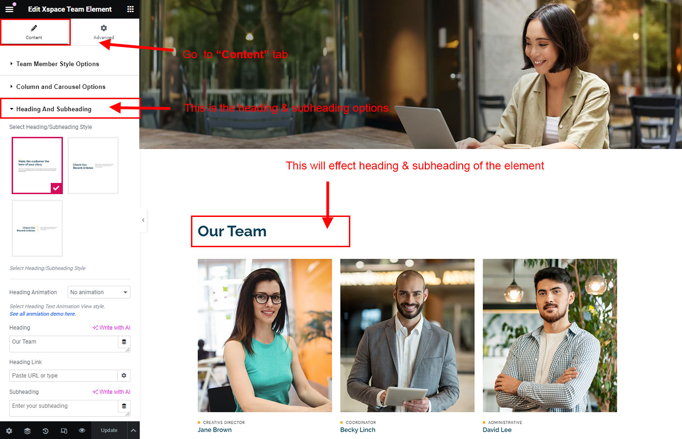Open the widgets grid icon in panel header
The height and width of the screenshot is (439, 682).
point(130,9)
